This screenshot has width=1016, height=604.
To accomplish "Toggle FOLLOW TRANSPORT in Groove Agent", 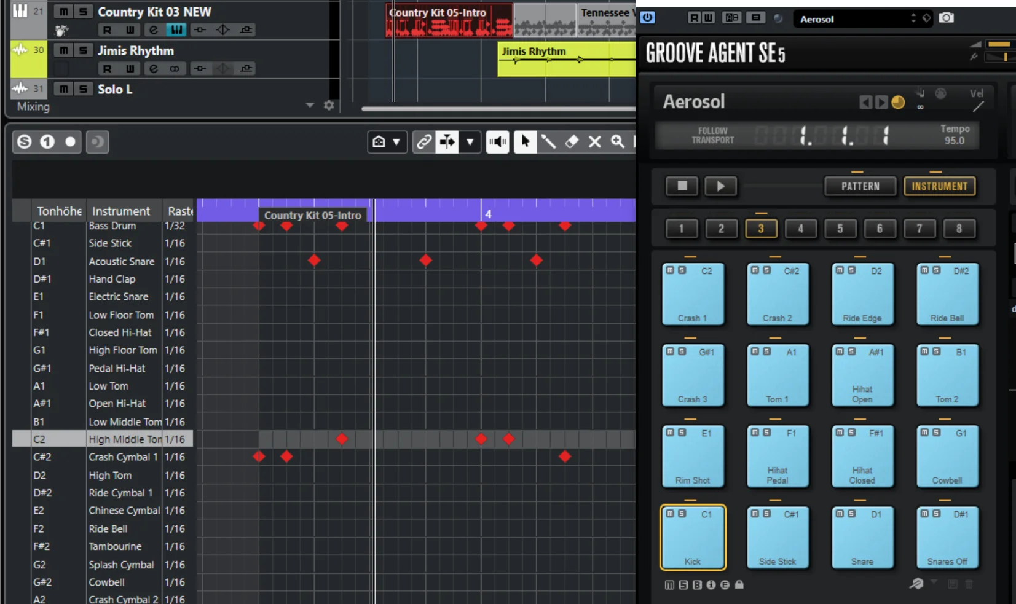I will pyautogui.click(x=713, y=135).
